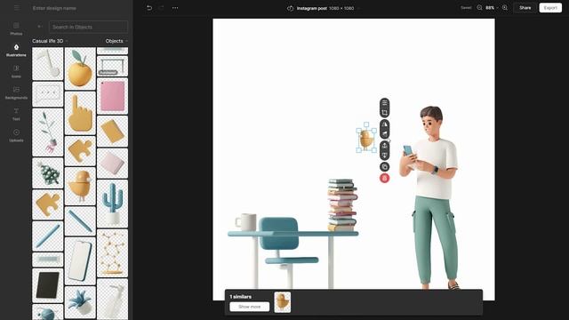This screenshot has width=569, height=320.
Task: Select the yellow bird object in panel
Action: (x=80, y=186)
